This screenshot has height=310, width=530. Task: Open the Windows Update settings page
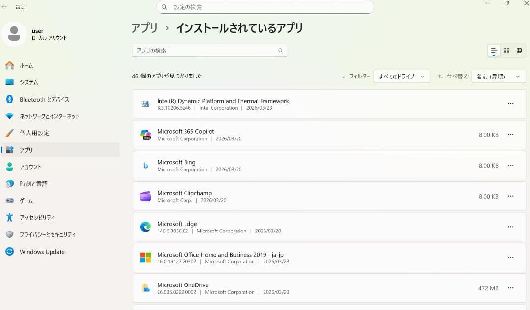coord(60,251)
